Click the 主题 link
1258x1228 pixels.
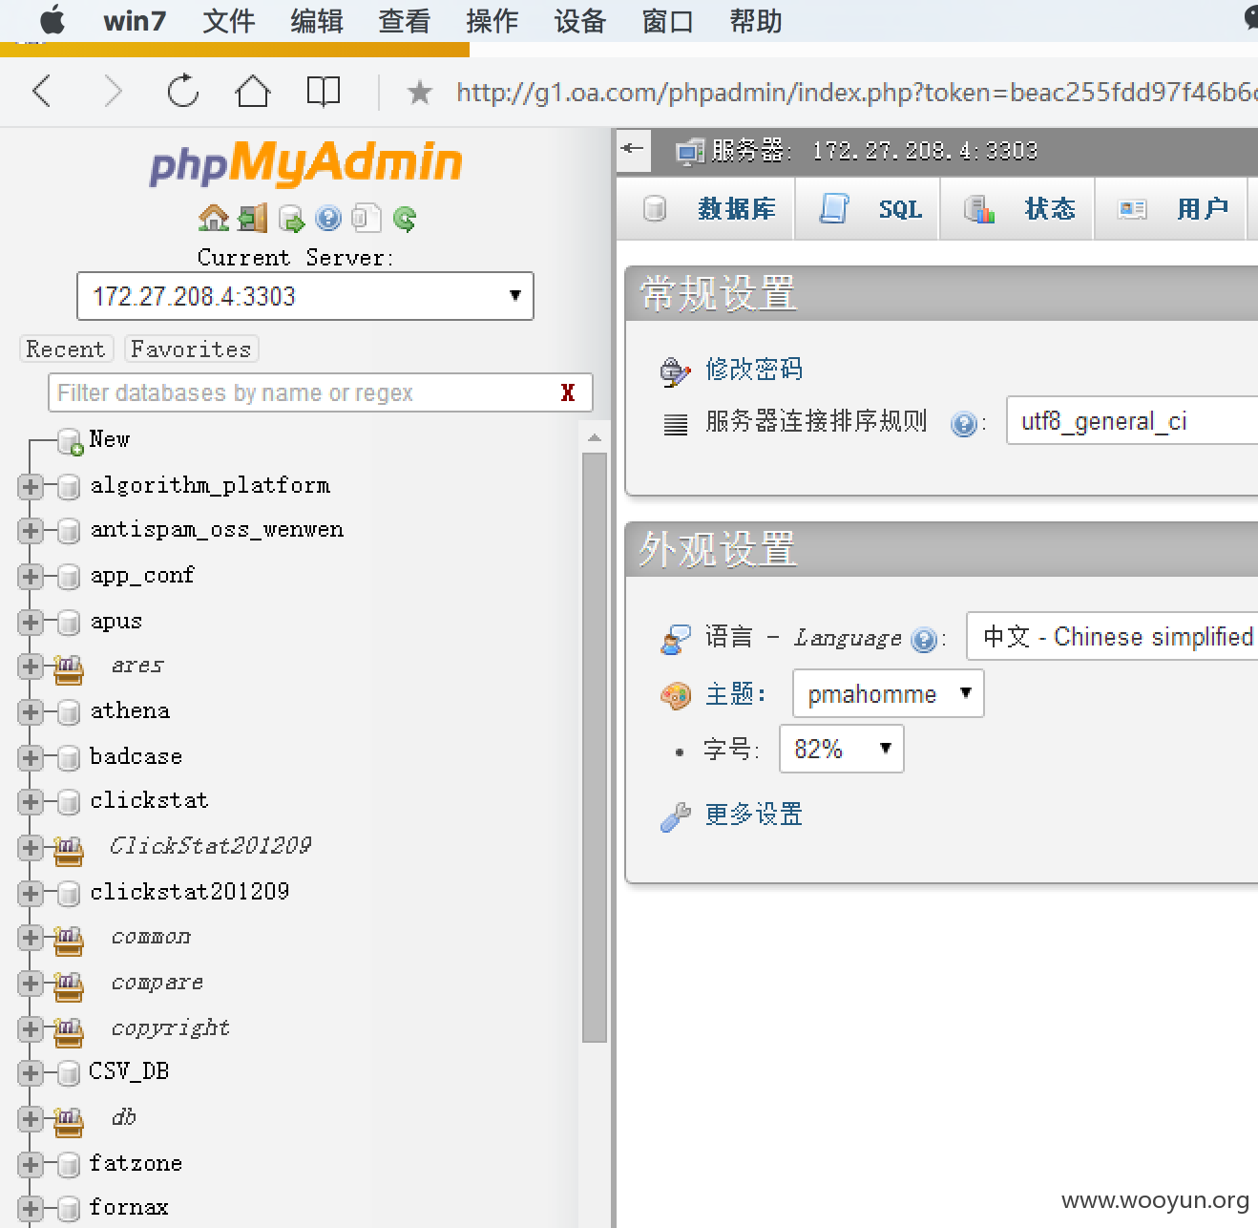pos(735,693)
